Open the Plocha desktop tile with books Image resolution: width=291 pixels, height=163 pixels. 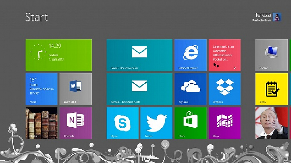[x=41, y=123]
